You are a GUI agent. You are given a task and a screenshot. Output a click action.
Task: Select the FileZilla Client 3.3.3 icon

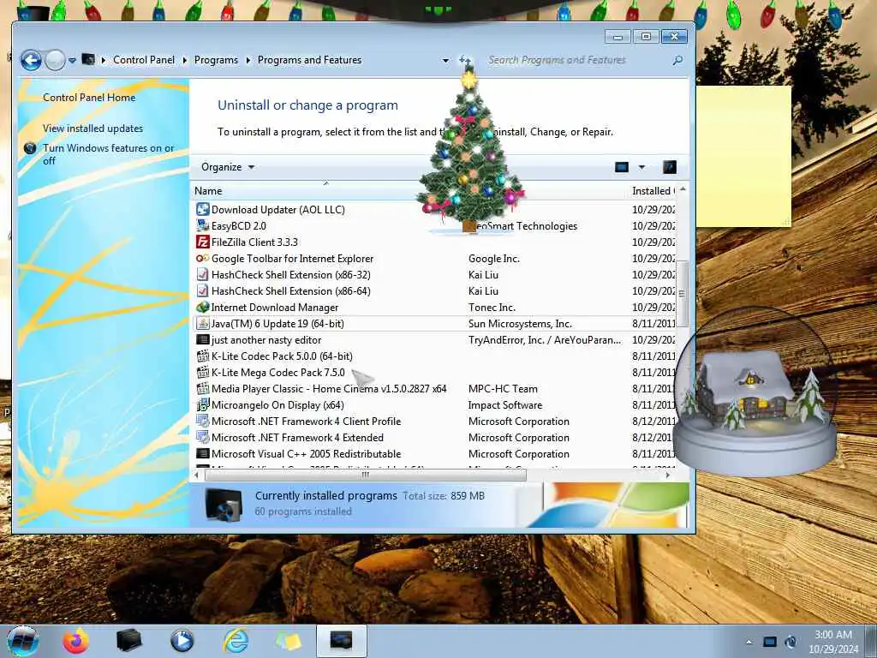202,242
